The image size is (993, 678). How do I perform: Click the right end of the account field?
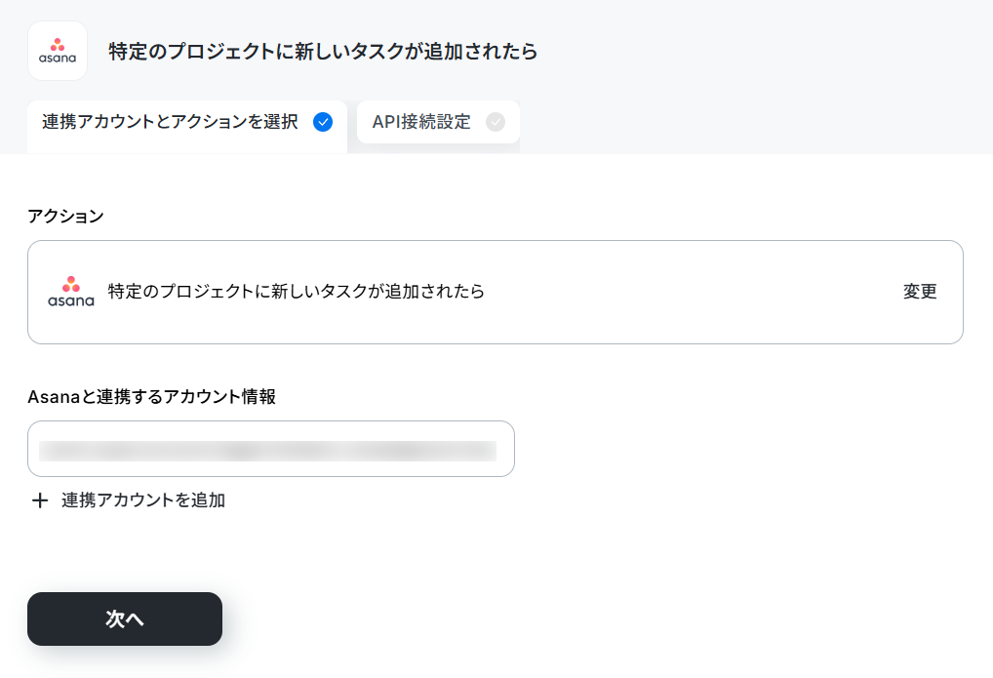point(505,449)
